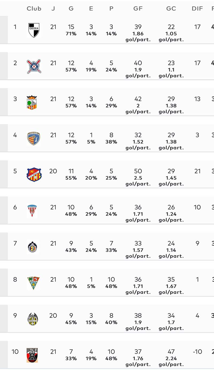The height and width of the screenshot is (370, 214).
Task: Click position number 1 in the standings
Action: point(15,27)
